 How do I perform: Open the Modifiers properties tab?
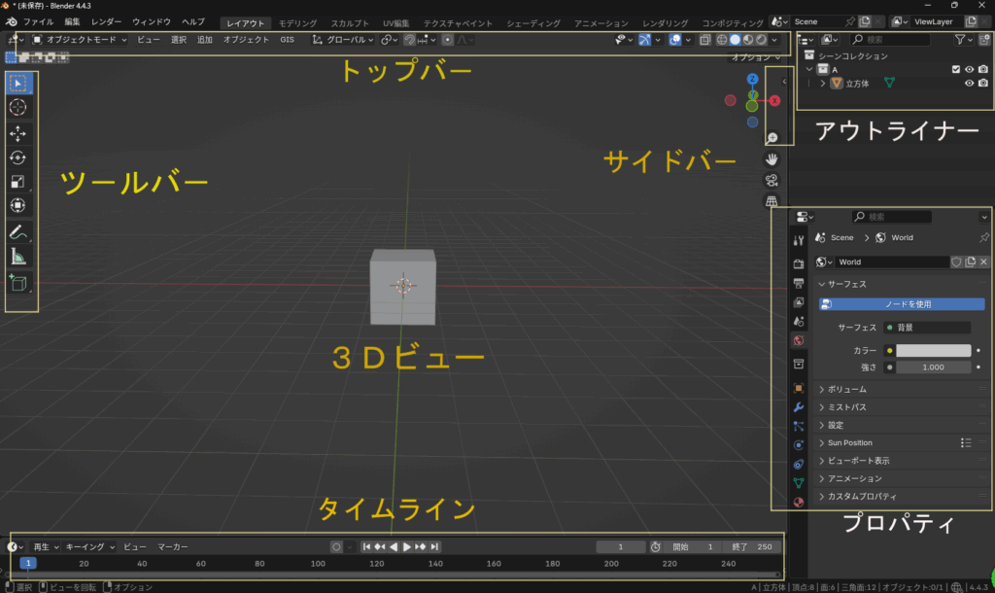799,407
